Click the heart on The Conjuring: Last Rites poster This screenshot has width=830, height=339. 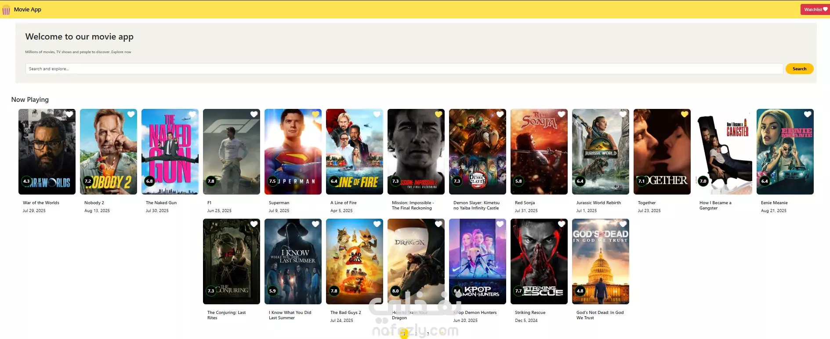point(254,224)
